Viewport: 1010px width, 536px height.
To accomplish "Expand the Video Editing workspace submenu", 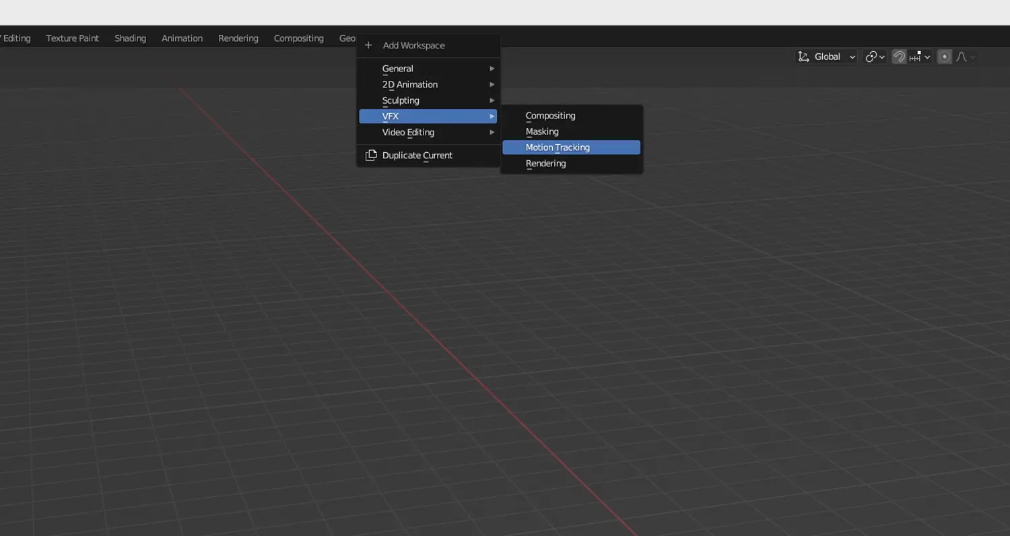I will point(428,133).
